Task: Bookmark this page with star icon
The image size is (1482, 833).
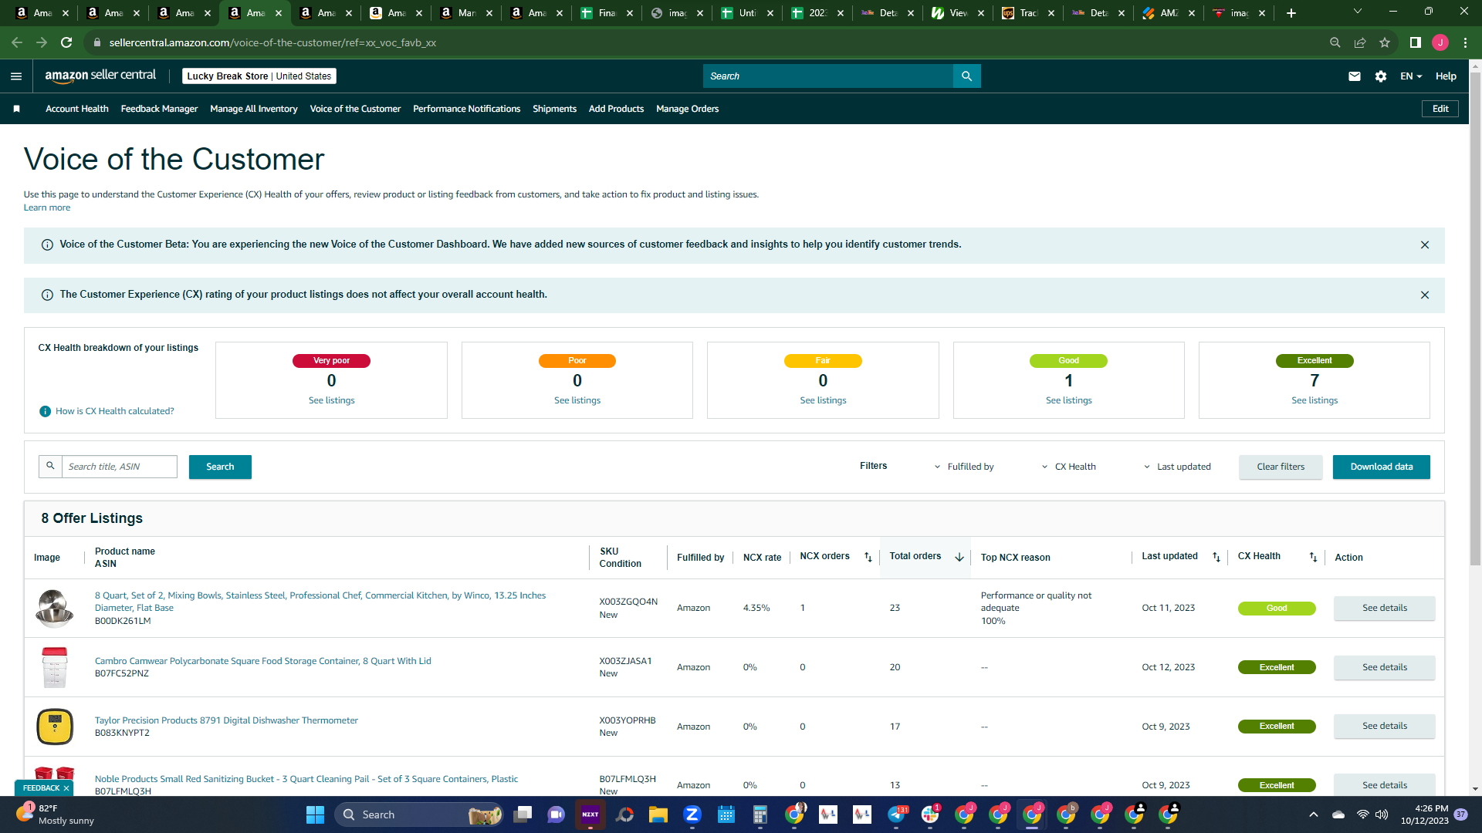Action: tap(1384, 42)
